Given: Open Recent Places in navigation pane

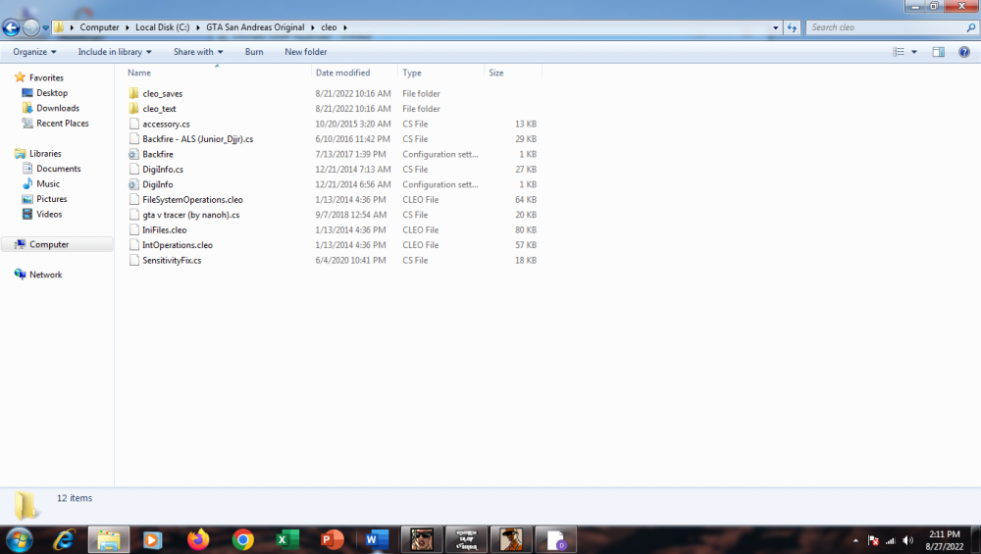Looking at the screenshot, I should [63, 124].
